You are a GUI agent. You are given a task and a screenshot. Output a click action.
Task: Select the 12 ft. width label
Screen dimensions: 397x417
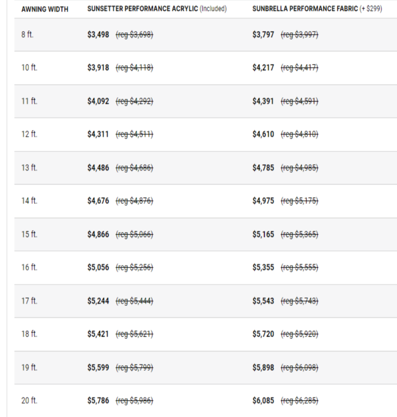(x=30, y=135)
